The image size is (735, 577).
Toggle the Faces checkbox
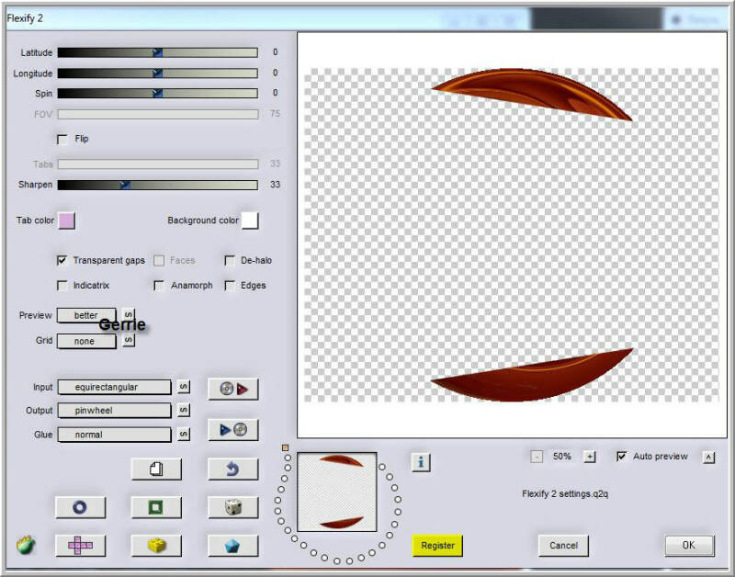pyautogui.click(x=159, y=260)
